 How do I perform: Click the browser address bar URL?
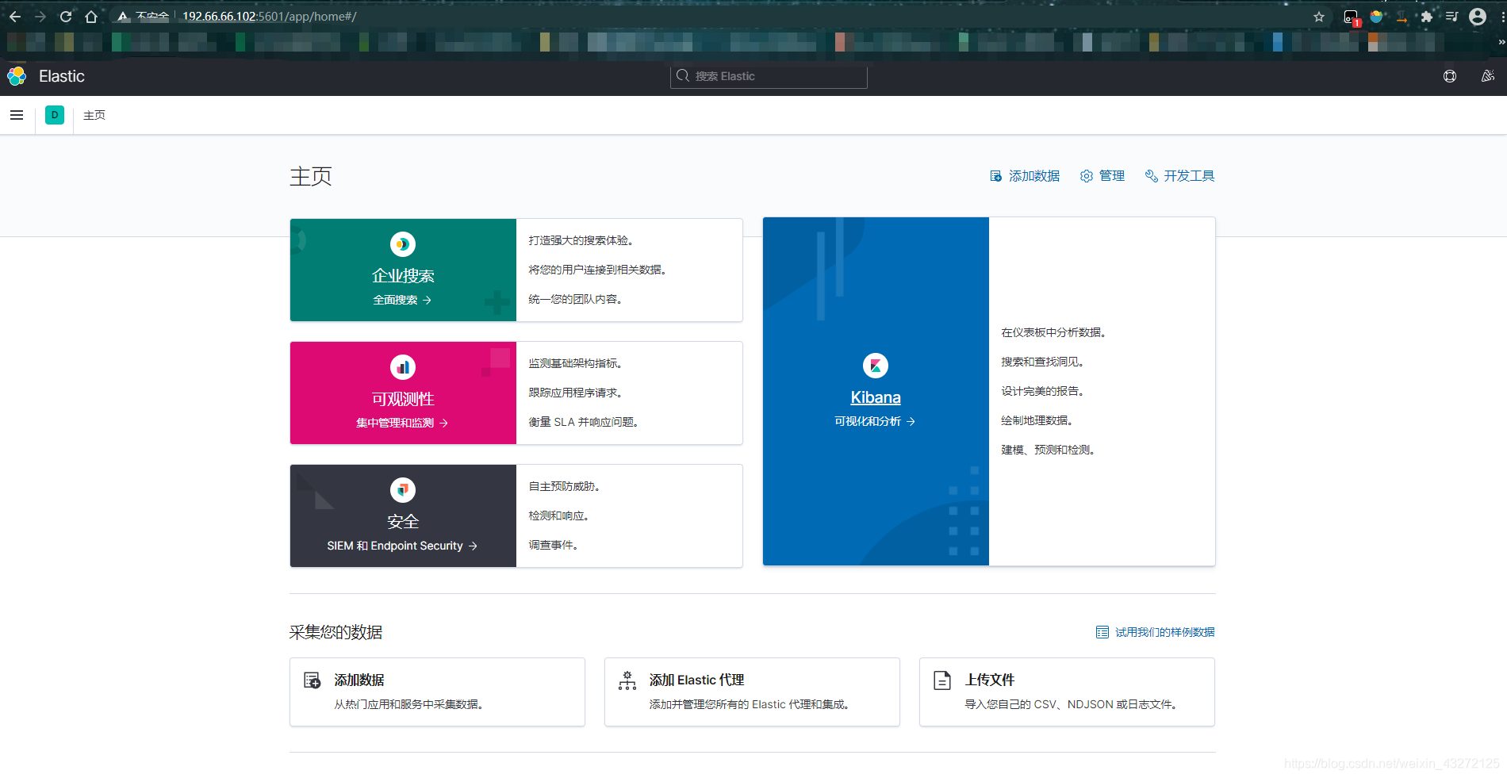pyautogui.click(x=270, y=16)
